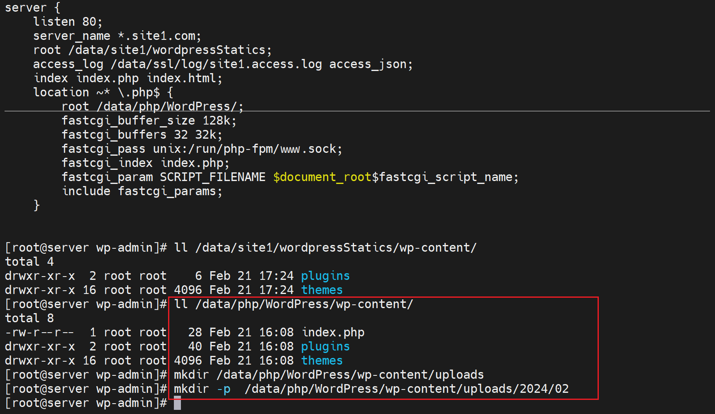The width and height of the screenshot is (715, 414).
Task: Click the fastcgi_buffer_size 128k line
Action: [149, 121]
